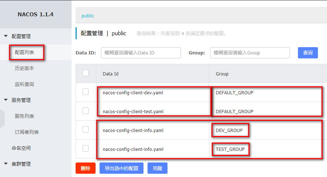Click DEFAULT_GROUP in the test.yaml row
The image size is (327, 177).
(235, 112)
